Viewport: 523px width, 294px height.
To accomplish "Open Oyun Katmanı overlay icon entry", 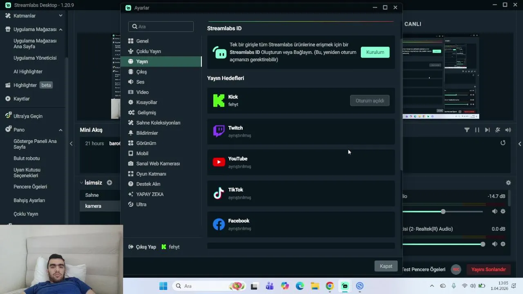I will (x=131, y=174).
